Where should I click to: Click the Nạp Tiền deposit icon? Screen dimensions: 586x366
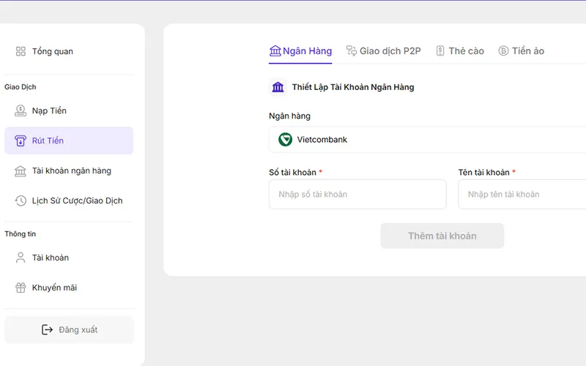21,111
